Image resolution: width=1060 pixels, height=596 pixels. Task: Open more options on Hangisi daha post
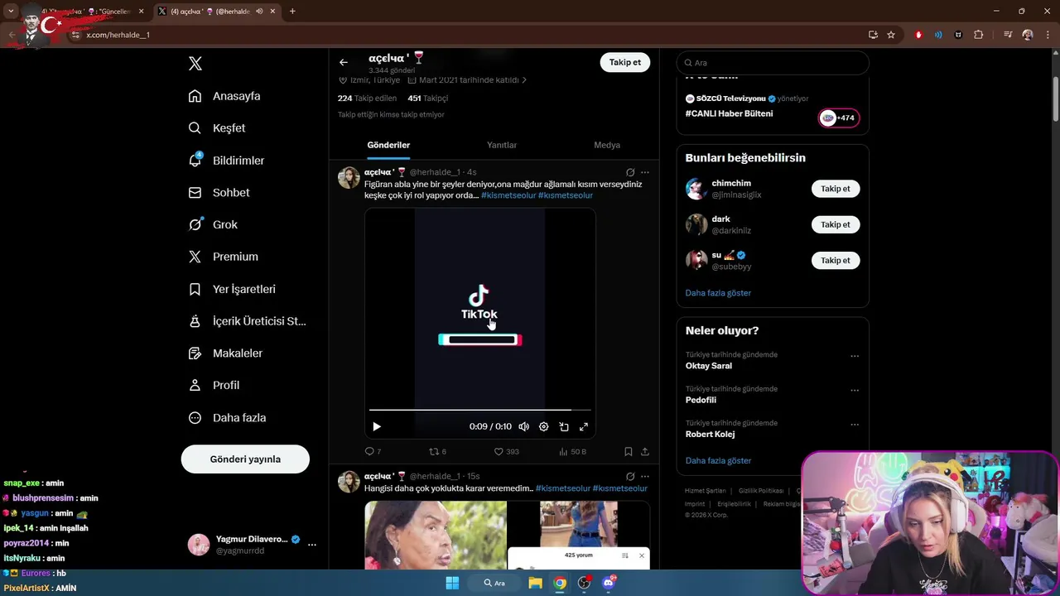[645, 476]
